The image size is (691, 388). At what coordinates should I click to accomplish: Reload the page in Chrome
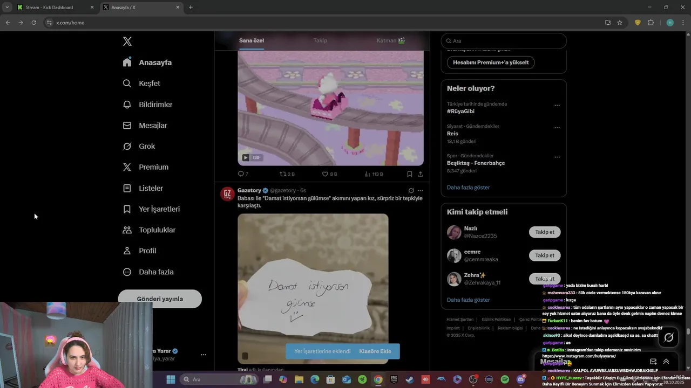click(33, 23)
